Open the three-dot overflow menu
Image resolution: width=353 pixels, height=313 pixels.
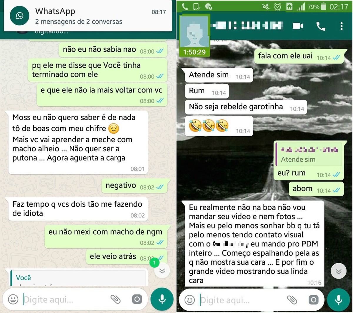click(341, 26)
